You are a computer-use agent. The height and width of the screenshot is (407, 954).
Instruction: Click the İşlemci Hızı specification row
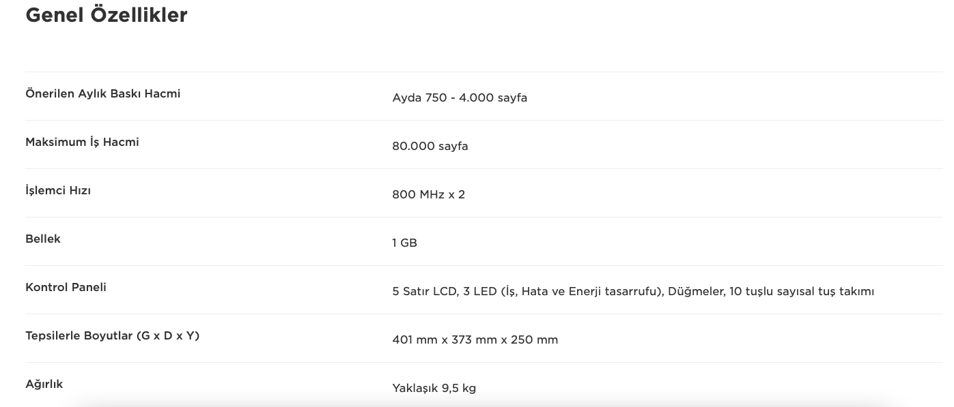point(484,193)
